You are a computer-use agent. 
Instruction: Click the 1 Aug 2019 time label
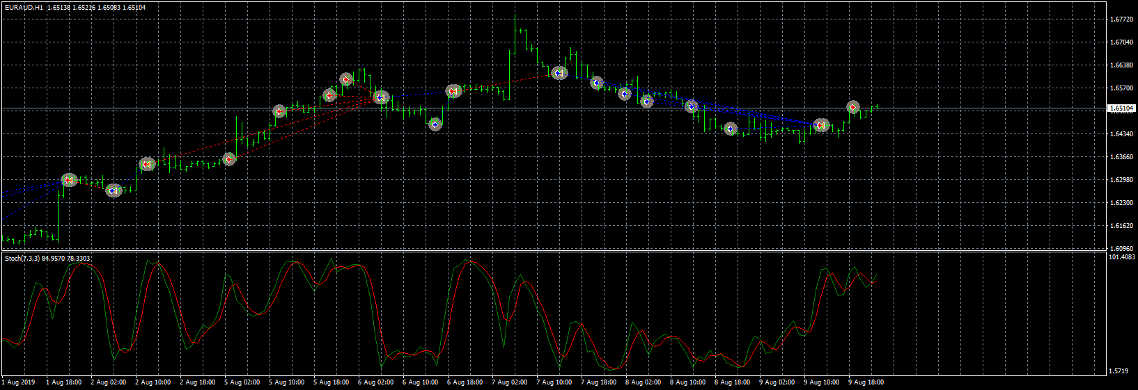[19, 382]
